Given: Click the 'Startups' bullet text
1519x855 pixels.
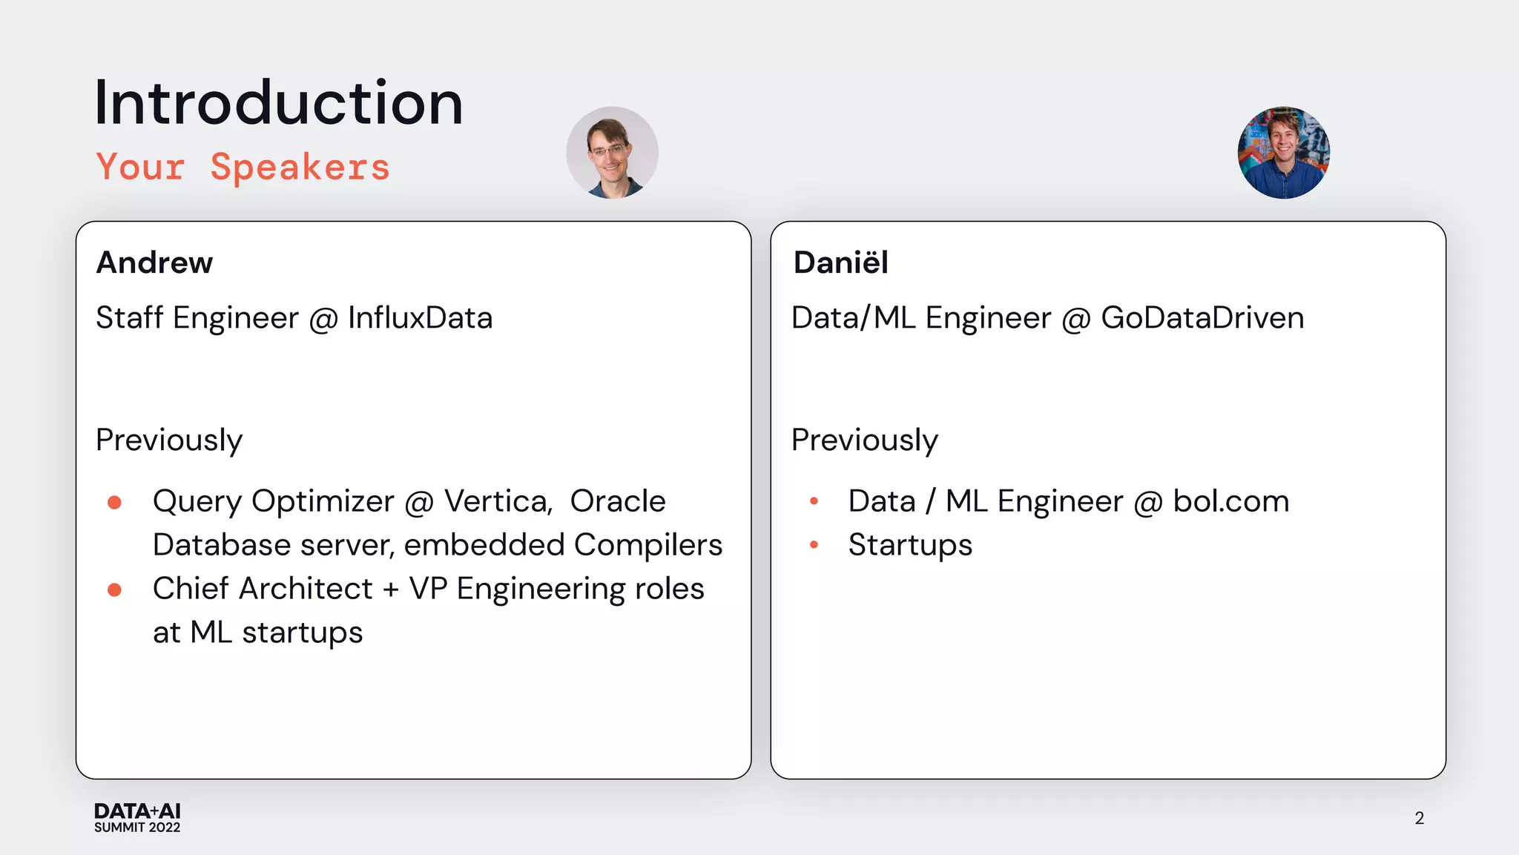Looking at the screenshot, I should 910,545.
